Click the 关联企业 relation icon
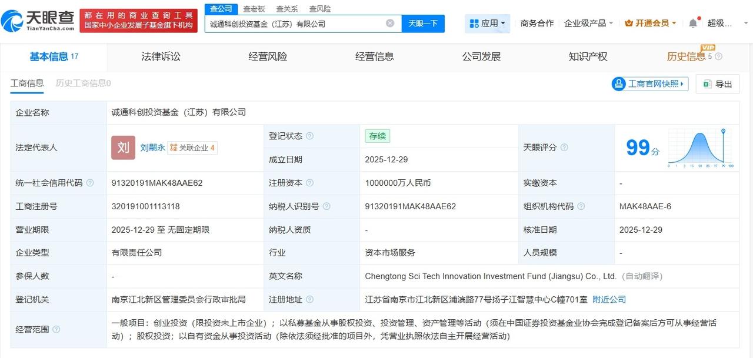Image resolution: width=753 pixels, height=358 pixels. [174, 148]
